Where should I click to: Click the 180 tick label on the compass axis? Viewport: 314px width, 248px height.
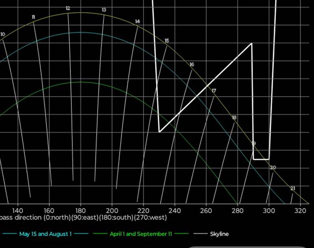coord(81,211)
